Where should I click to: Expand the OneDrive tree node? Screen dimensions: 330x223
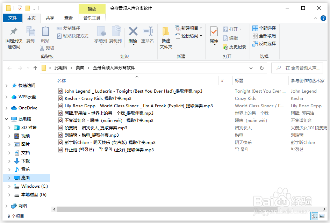(x=7, y=108)
